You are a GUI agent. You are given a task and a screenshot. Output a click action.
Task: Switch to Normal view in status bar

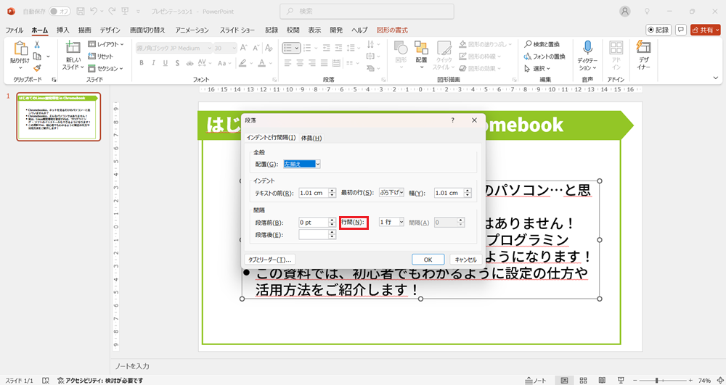tap(564, 381)
